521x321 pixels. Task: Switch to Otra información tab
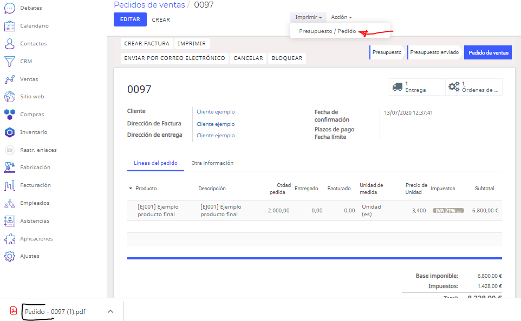point(212,163)
